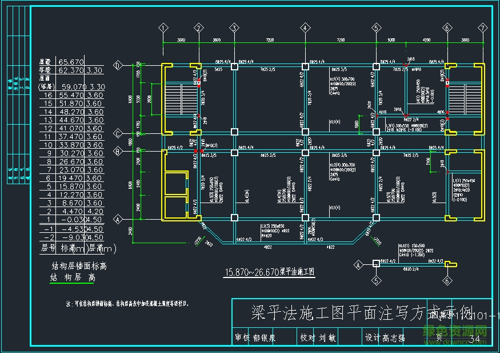The height and width of the screenshot is (353, 500).
Task: Click axis bubble 6 at bottom right
Action: pos(447,280)
